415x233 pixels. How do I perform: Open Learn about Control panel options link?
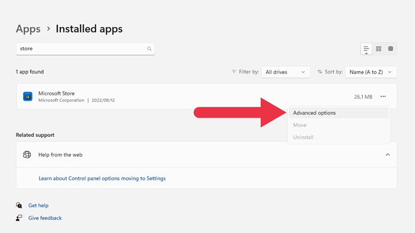pos(102,179)
